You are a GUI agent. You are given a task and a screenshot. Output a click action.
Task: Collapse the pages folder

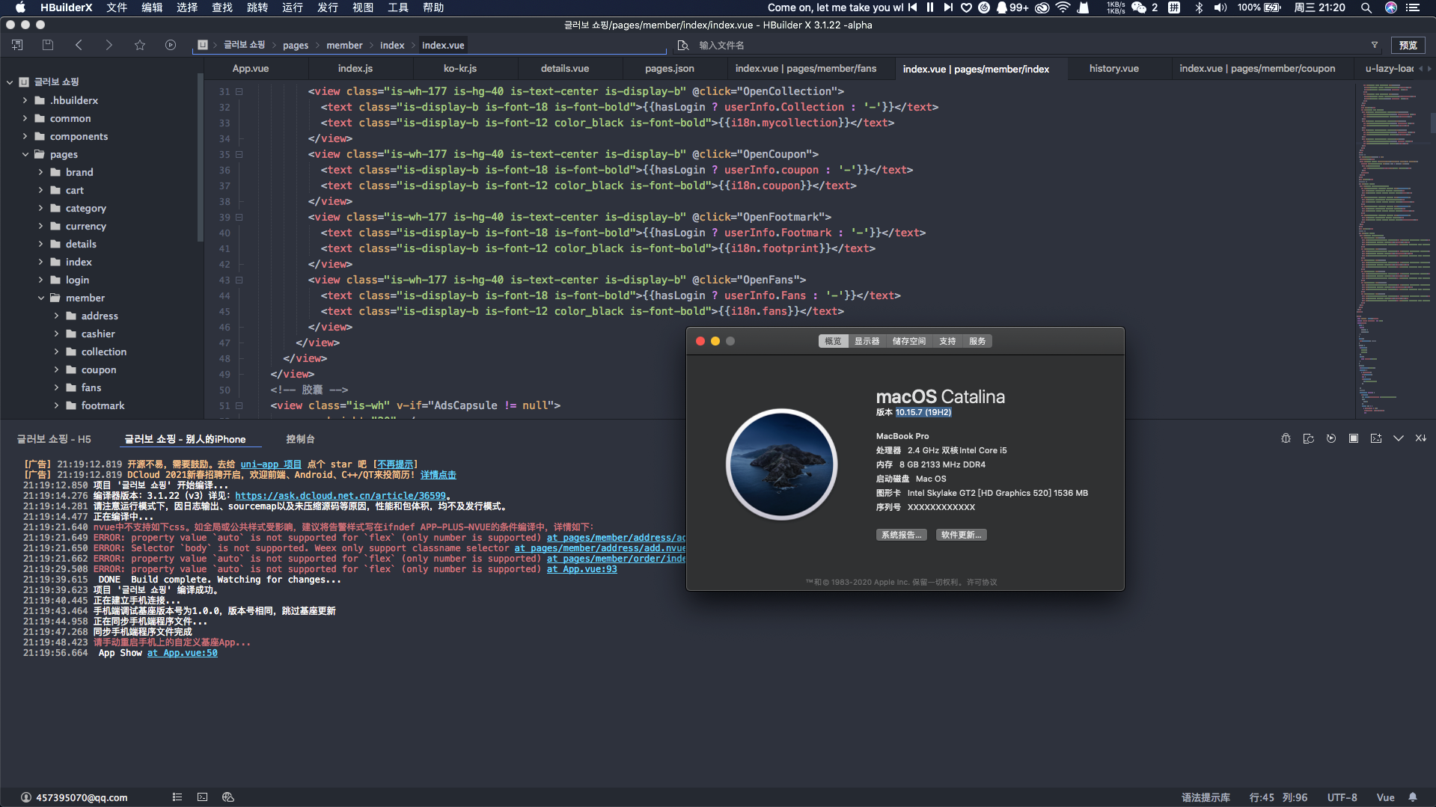pyautogui.click(x=25, y=154)
